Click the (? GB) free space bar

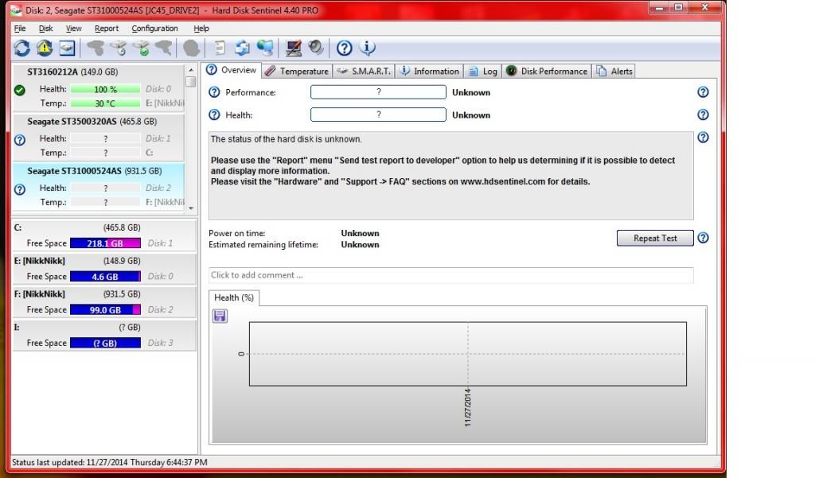point(105,343)
